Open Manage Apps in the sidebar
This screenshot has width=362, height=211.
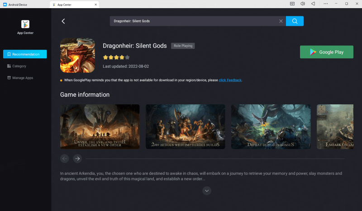click(20, 78)
